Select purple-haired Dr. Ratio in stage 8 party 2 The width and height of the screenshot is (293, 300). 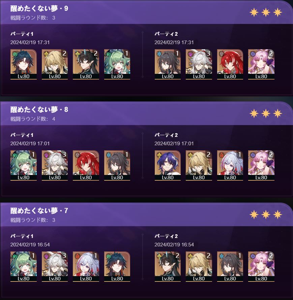click(168, 166)
